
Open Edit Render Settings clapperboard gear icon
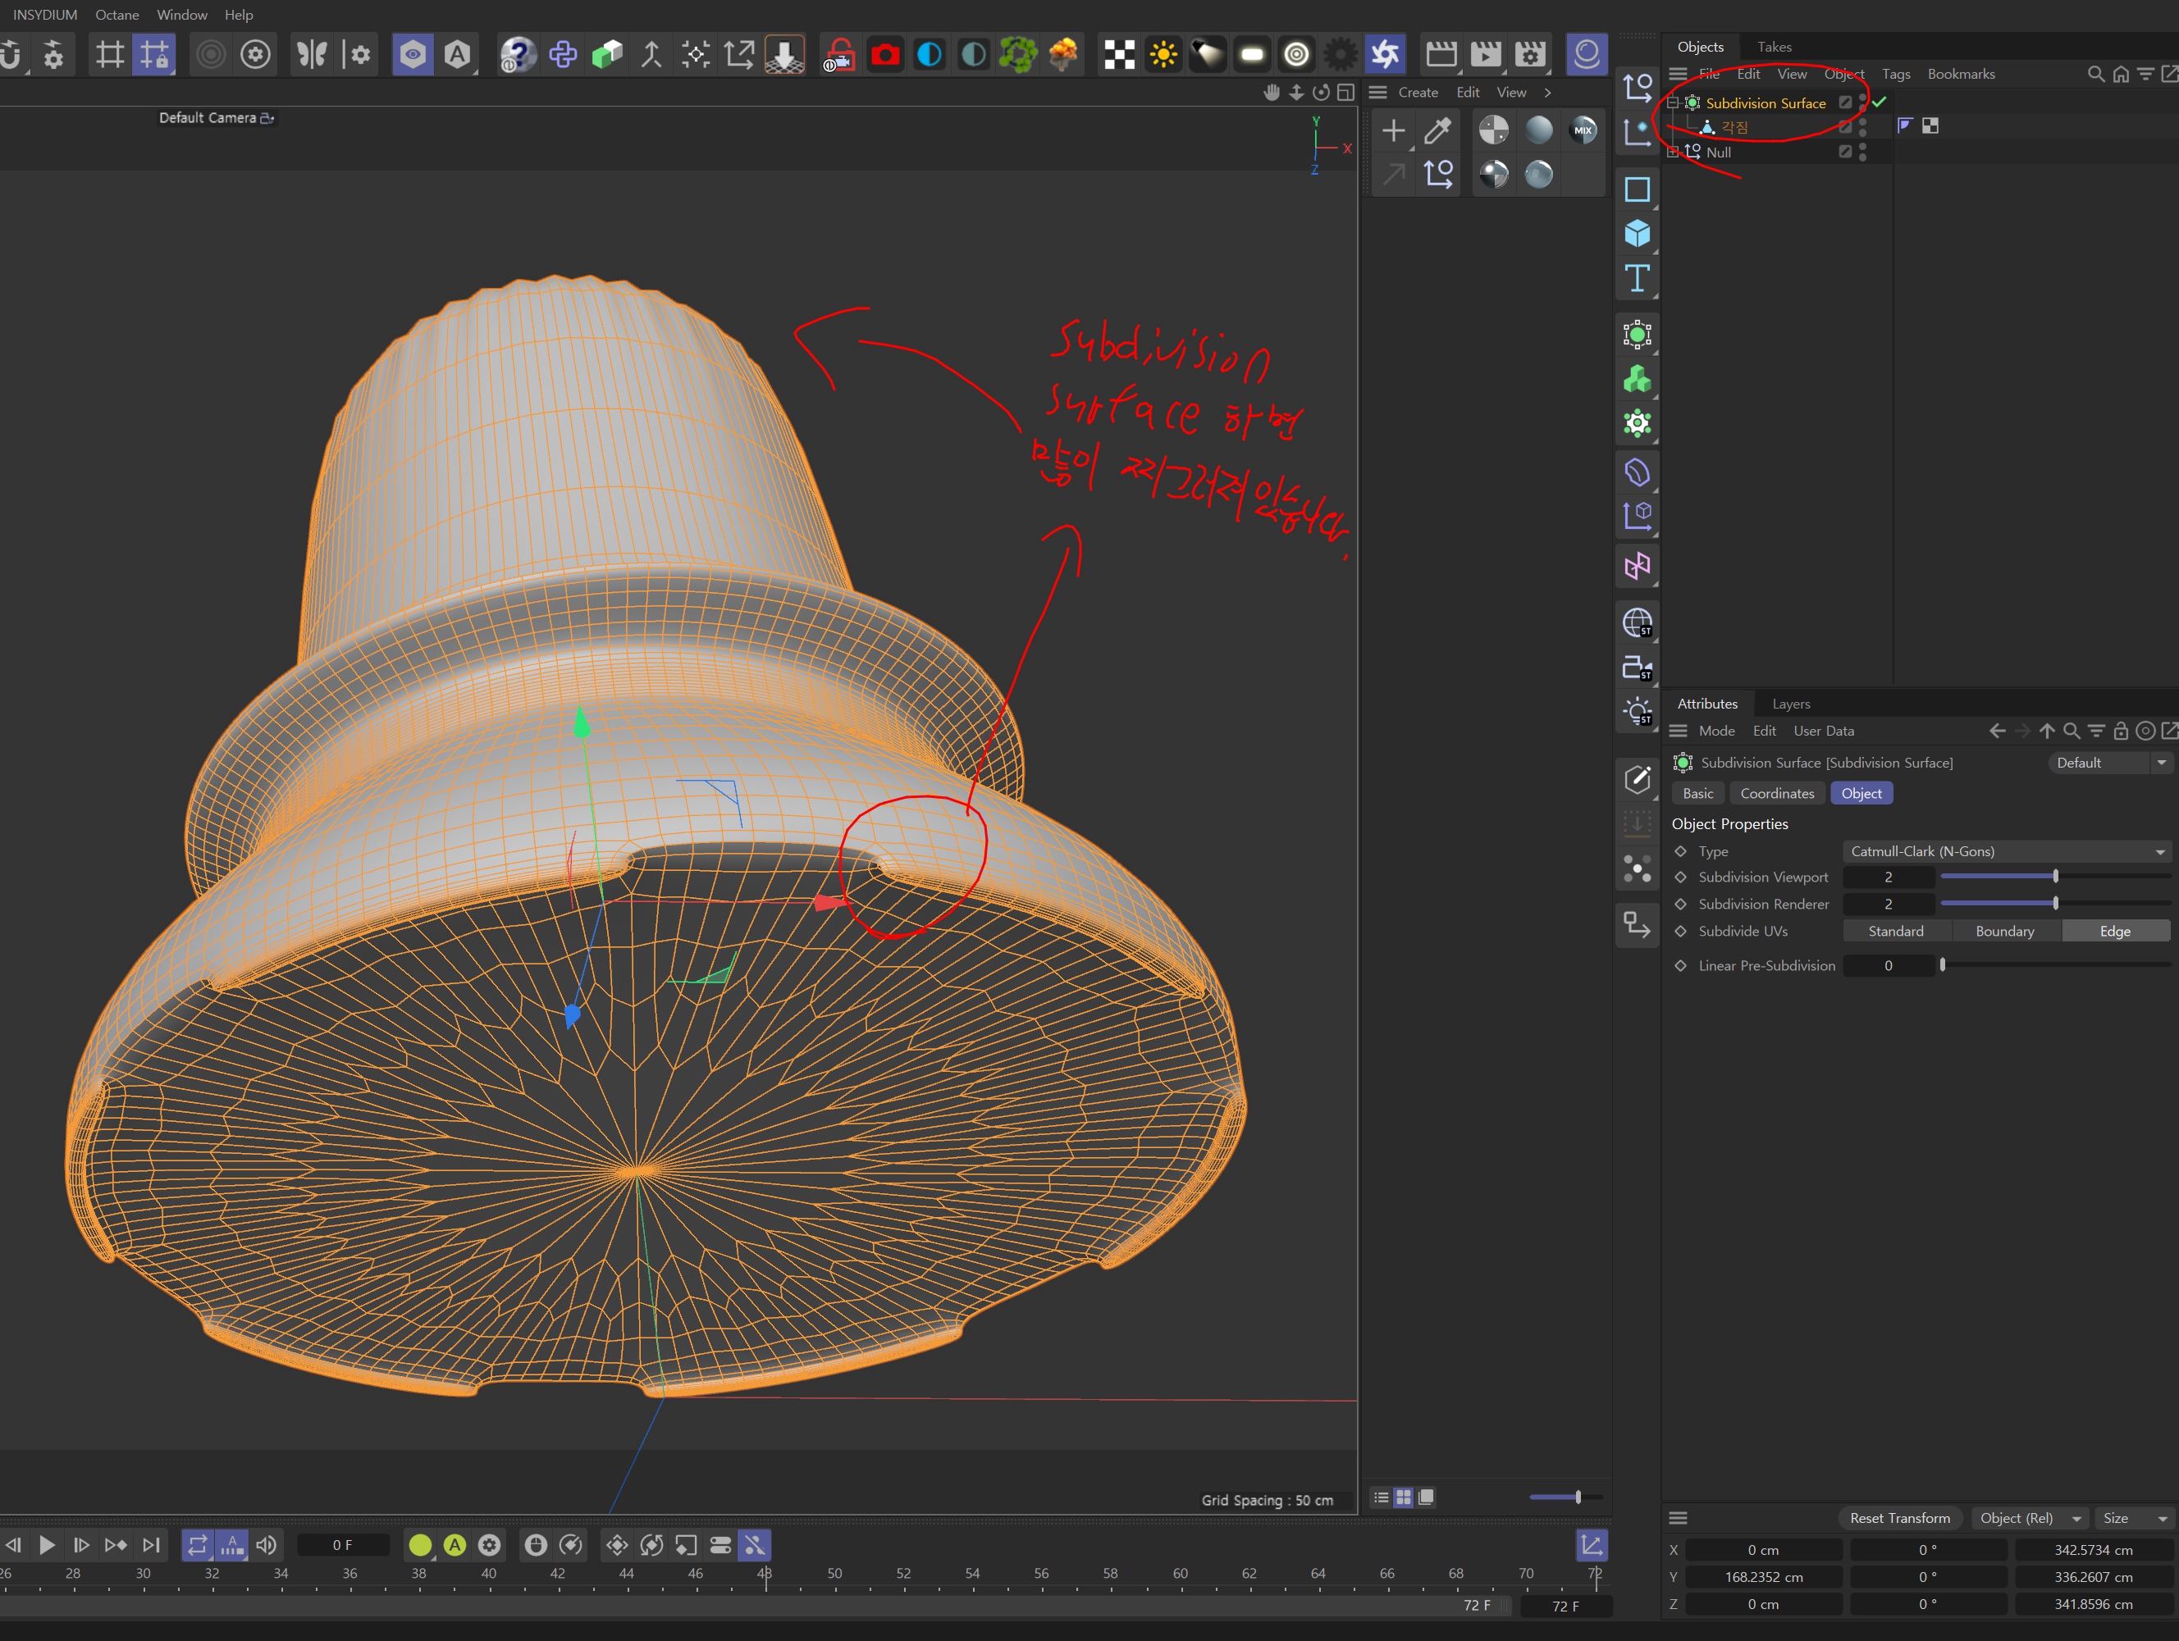pyautogui.click(x=1530, y=54)
